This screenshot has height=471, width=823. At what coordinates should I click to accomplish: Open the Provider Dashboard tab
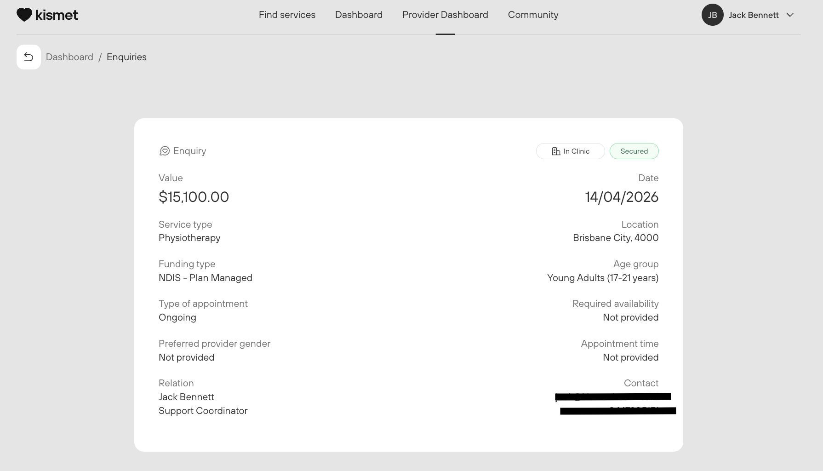pos(445,15)
